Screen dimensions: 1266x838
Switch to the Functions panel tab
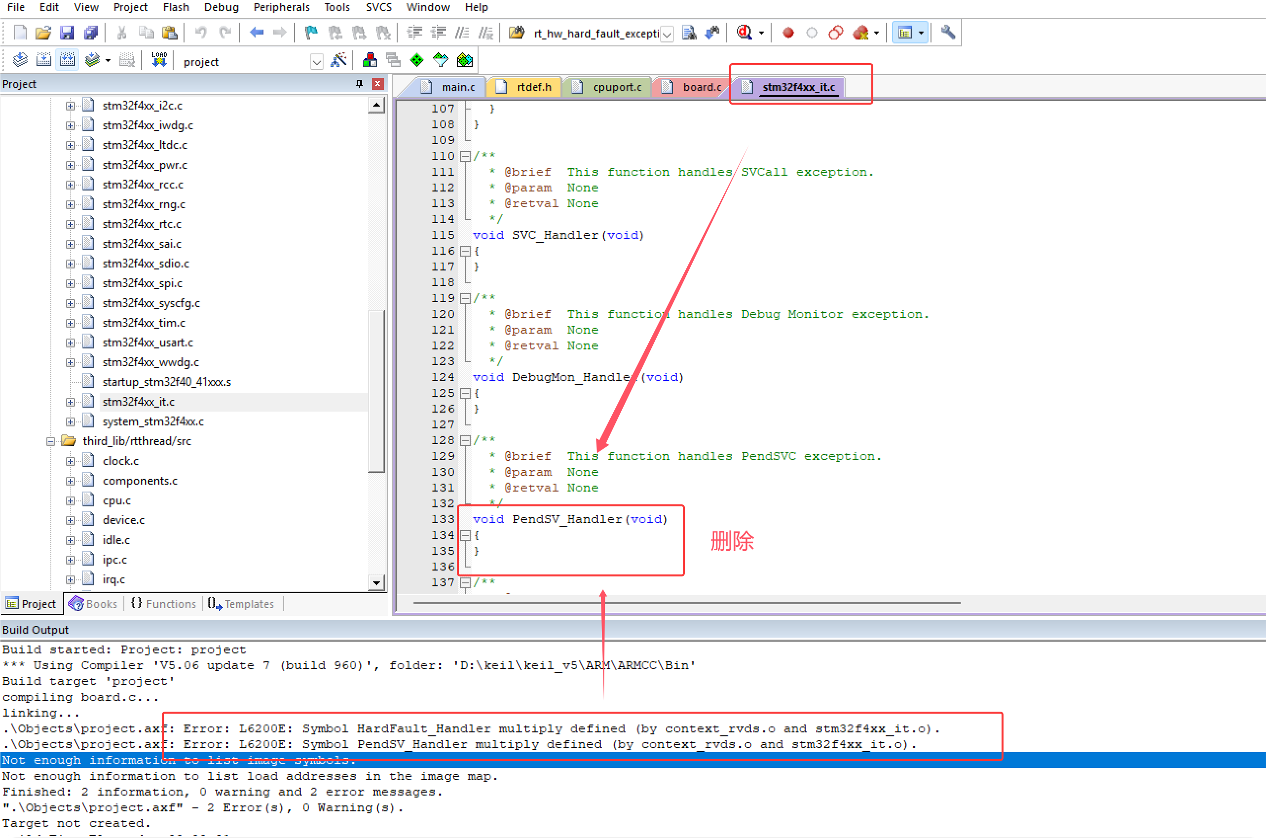(163, 604)
